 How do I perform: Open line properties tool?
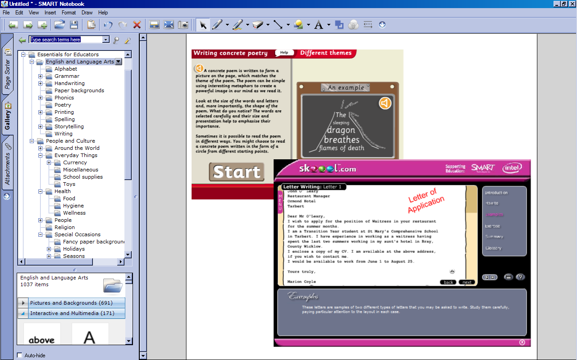(368, 25)
